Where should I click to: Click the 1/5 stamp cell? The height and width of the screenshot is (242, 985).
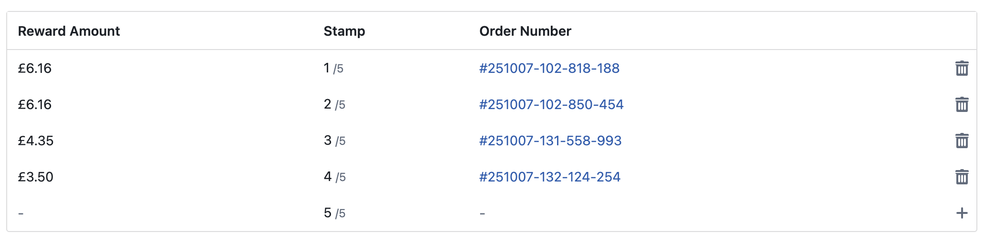[x=333, y=69]
